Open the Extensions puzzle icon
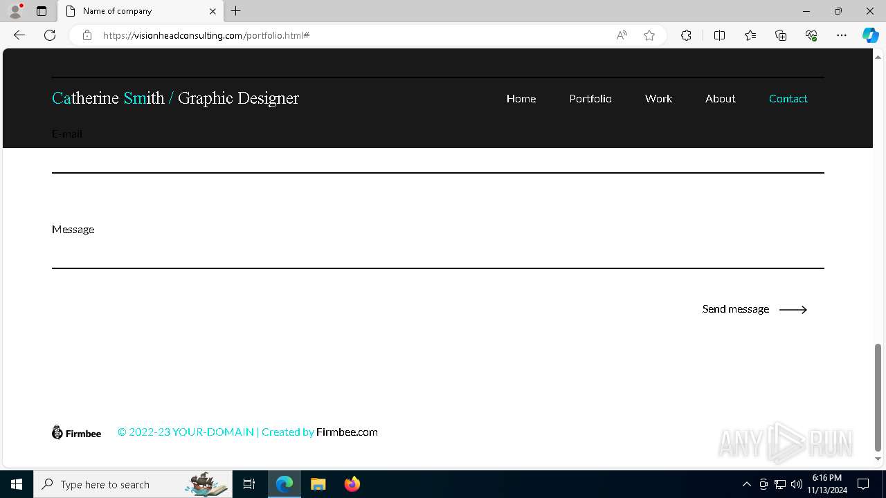The width and height of the screenshot is (886, 498). 686,35
